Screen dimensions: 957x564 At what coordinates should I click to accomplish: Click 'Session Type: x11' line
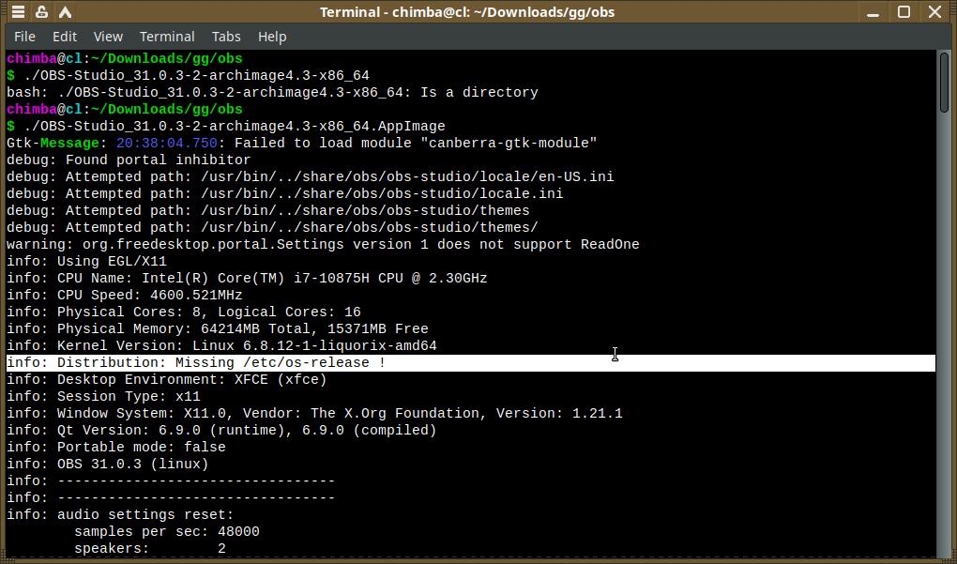click(x=103, y=397)
